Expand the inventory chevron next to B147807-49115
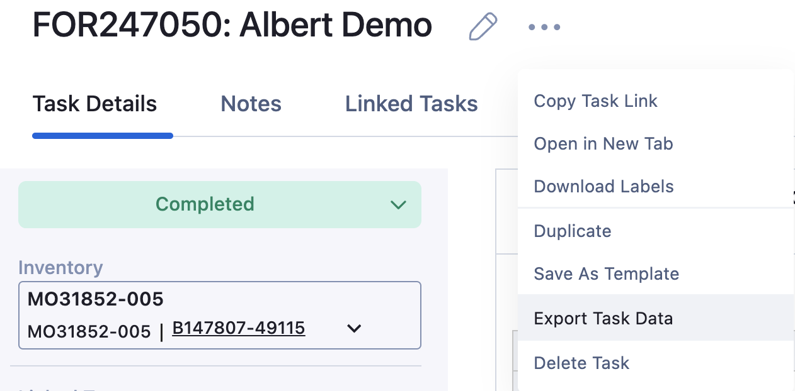The width and height of the screenshot is (795, 391). coord(354,328)
